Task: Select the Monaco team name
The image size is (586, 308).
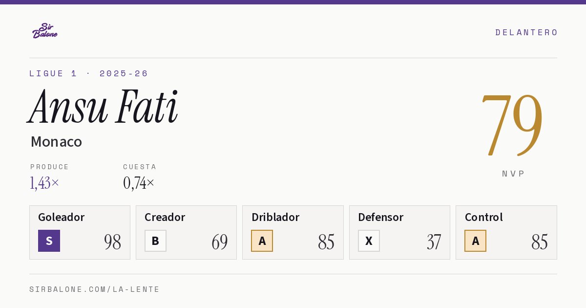Action: click(x=56, y=142)
